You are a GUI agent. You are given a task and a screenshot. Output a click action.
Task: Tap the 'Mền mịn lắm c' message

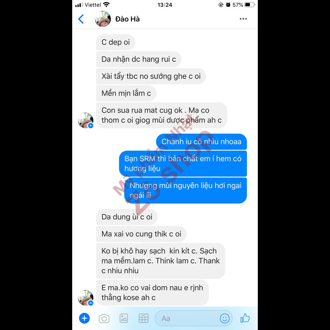126,93
